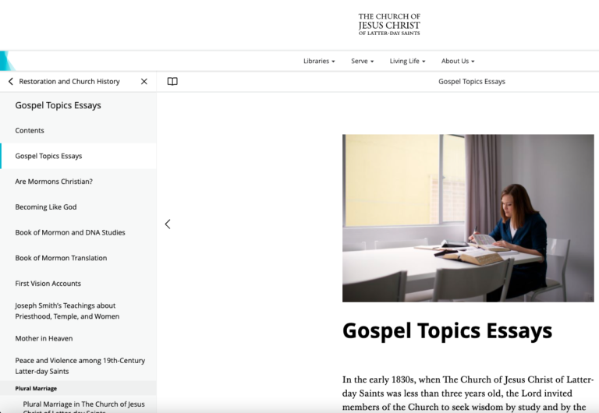Open Restoration and Church History link
Viewport: 599px width, 413px height.
point(69,81)
